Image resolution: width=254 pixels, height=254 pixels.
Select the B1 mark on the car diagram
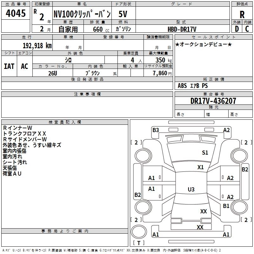[x=226, y=206]
